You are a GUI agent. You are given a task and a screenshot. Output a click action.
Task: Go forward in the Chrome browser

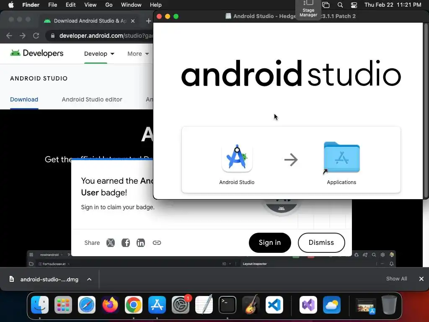pyautogui.click(x=23, y=36)
